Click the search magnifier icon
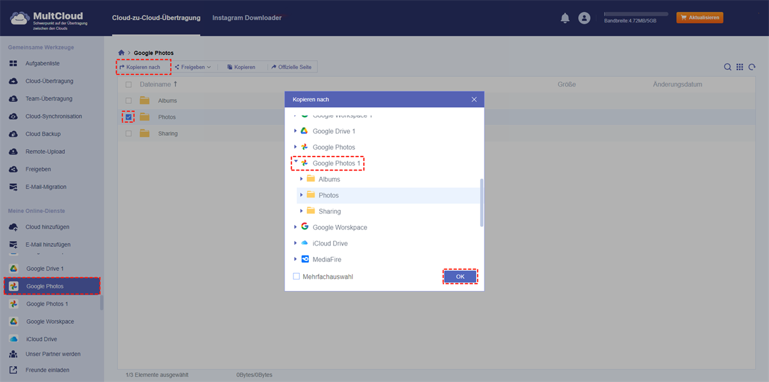This screenshot has height=382, width=769. [727, 67]
